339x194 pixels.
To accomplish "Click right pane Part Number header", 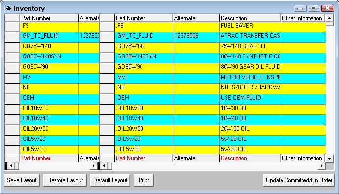I will pos(144,18).
